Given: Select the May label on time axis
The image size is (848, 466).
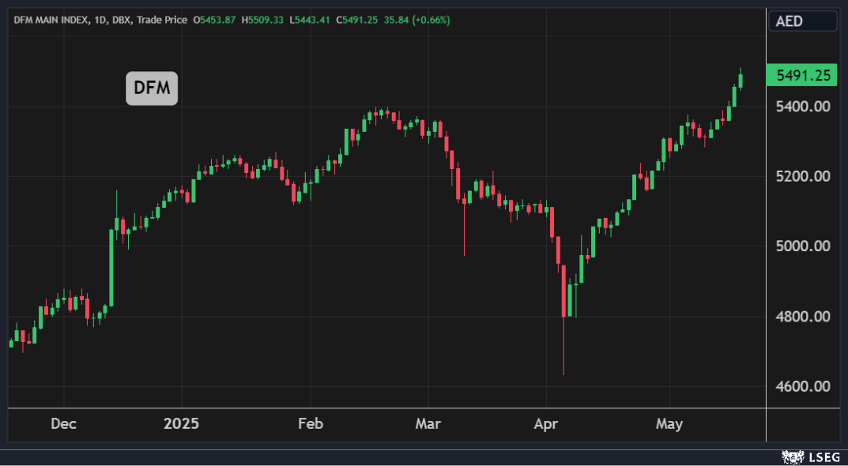Looking at the screenshot, I should (x=669, y=424).
